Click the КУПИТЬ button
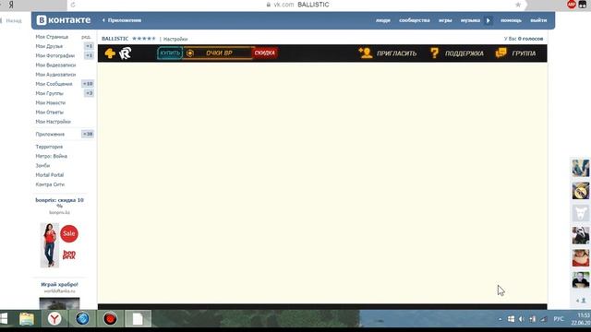Viewport: 591px width, 332px height. 170,53
